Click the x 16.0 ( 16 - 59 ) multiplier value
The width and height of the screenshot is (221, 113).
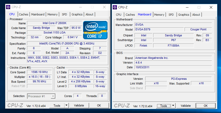point(39,77)
